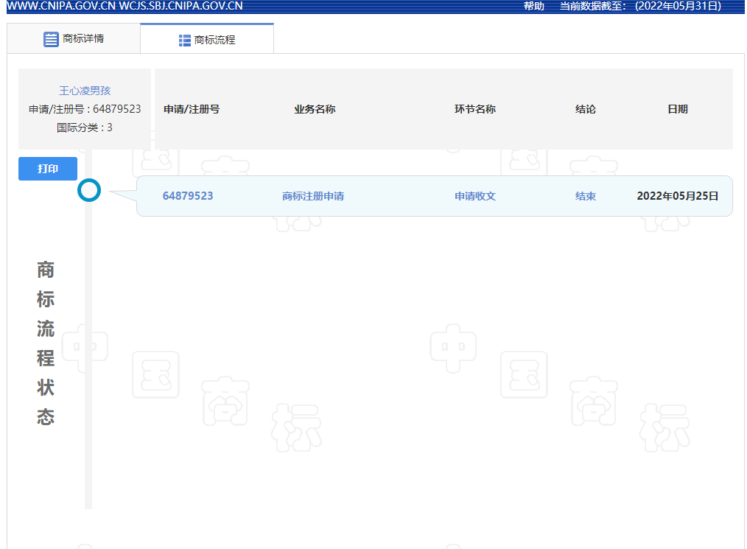Select the 申请收文 stage entry
Image resolution: width=747 pixels, height=549 pixels.
(x=475, y=196)
